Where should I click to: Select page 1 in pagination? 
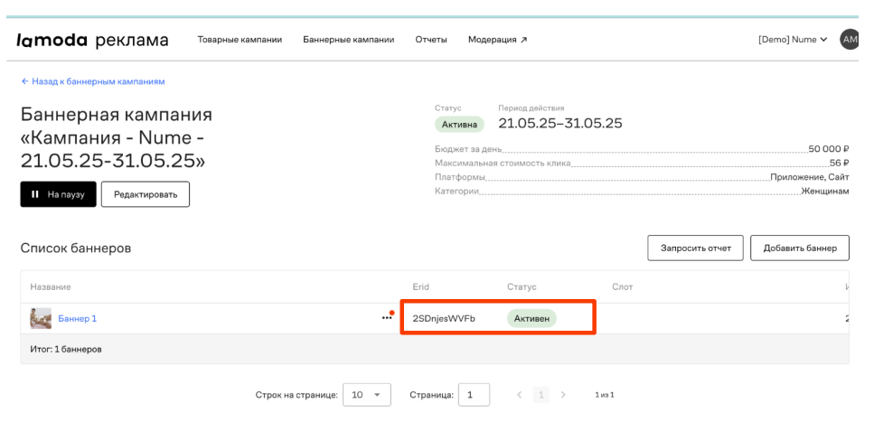coord(540,395)
